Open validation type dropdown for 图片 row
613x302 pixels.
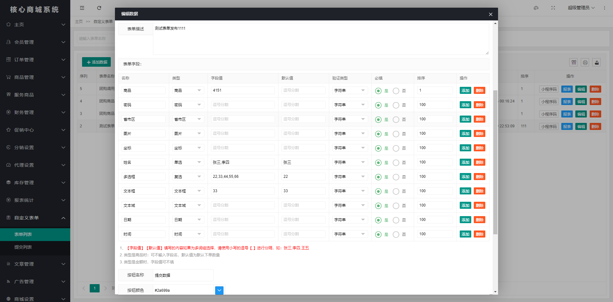point(350,133)
